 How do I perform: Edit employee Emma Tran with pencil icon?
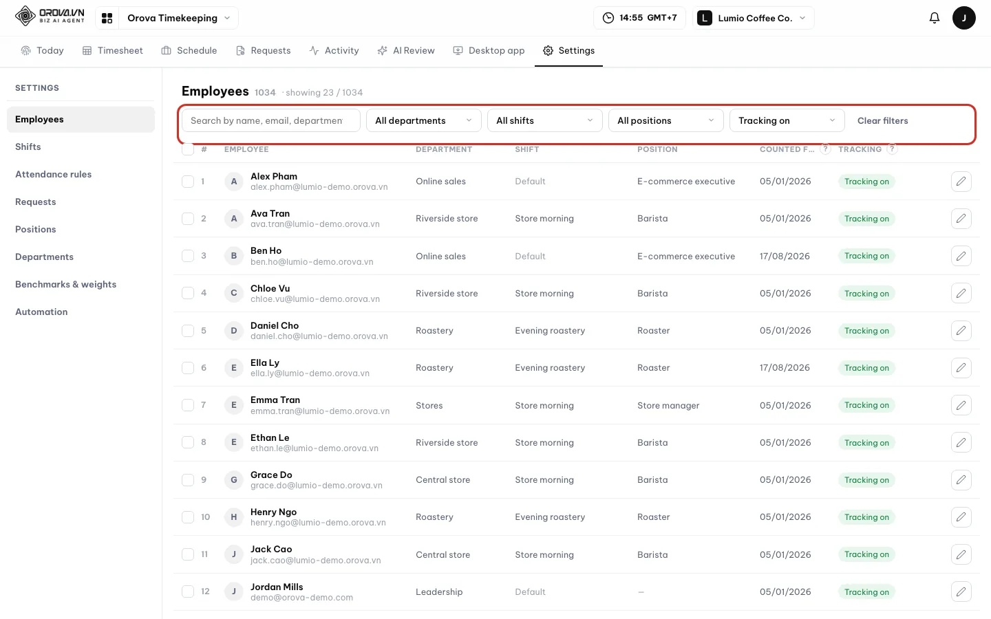(961, 405)
